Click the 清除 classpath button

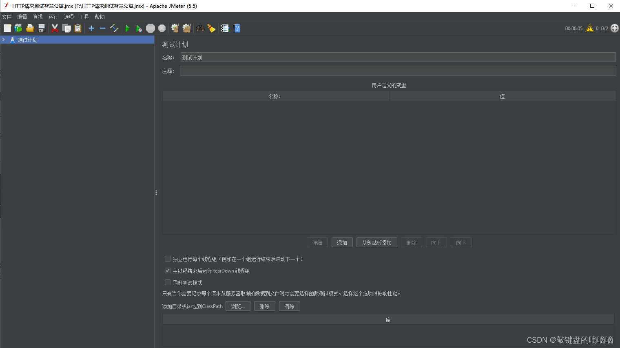290,306
